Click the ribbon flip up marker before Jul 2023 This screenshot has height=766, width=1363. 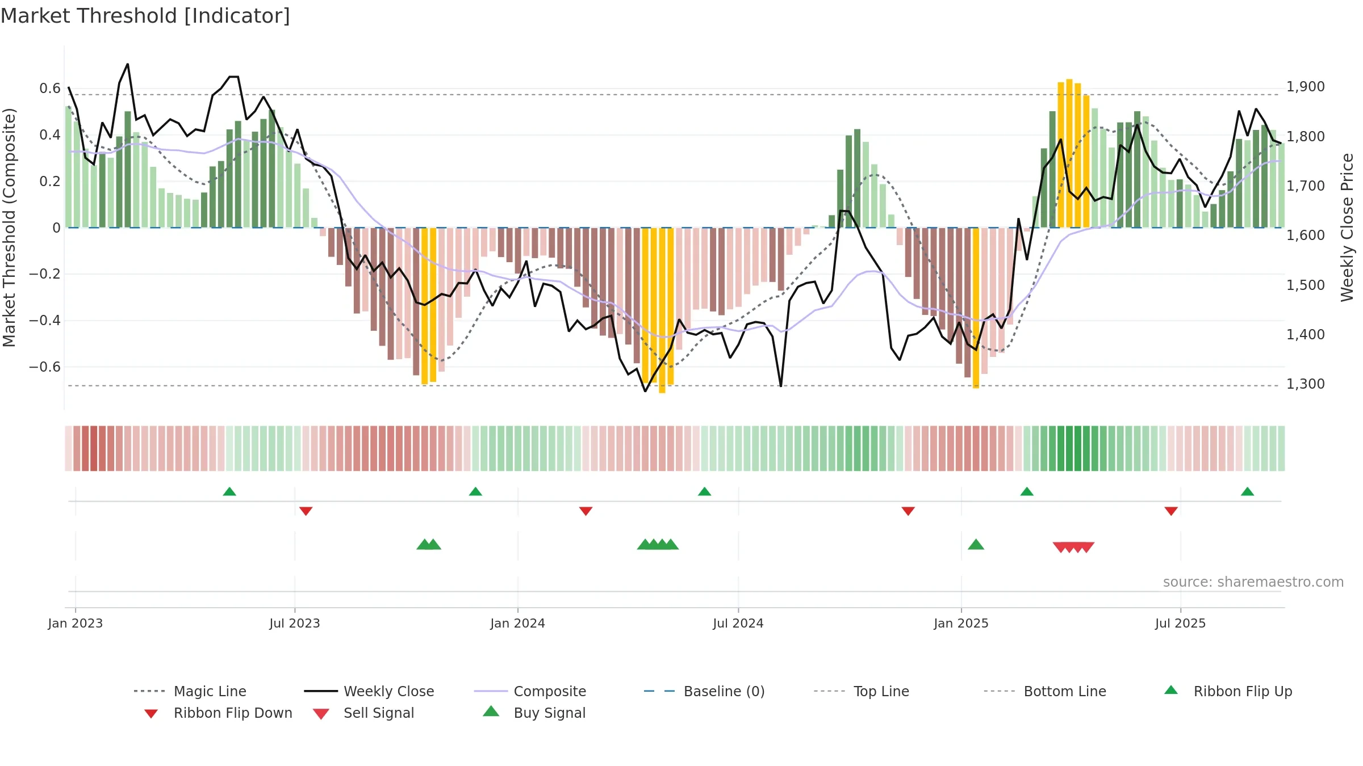[229, 491]
